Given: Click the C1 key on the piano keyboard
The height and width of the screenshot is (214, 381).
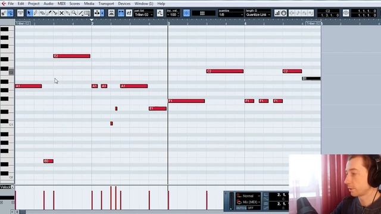Looking at the screenshot, I should [x=7, y=125].
